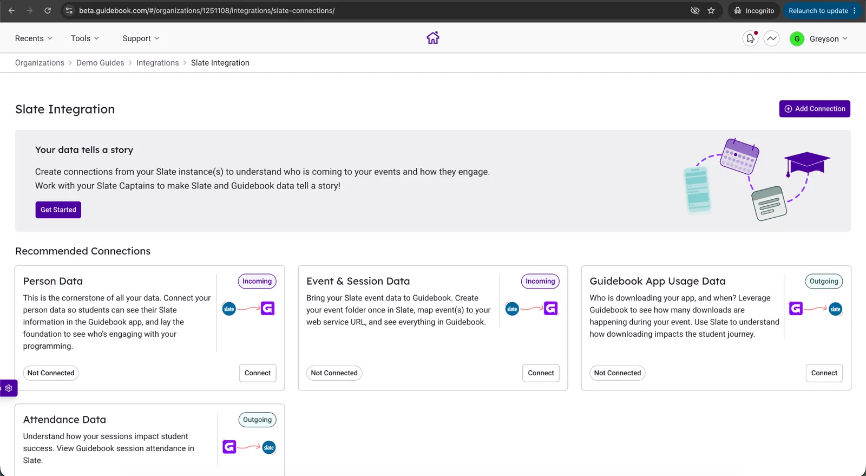Viewport: 866px width, 476px height.
Task: Go to the Demo Guides breadcrumb
Action: click(100, 63)
